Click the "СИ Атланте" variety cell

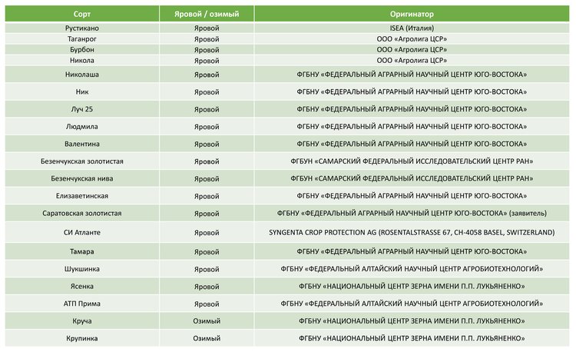click(81, 232)
